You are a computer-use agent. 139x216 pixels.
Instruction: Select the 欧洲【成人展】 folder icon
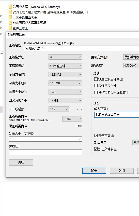coord(10,12)
